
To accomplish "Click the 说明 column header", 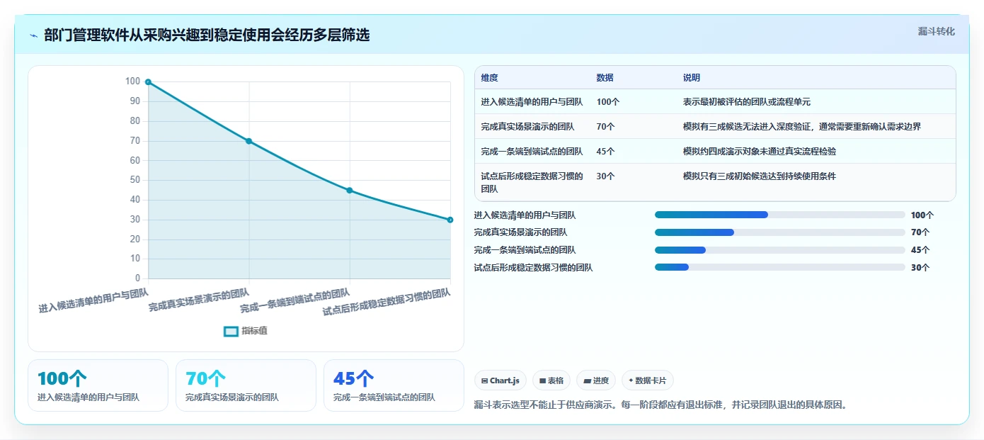I will 691,78.
